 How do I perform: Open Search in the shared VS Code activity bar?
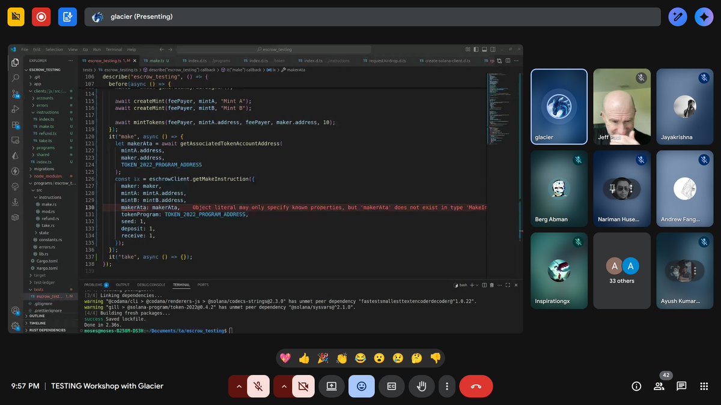15,78
